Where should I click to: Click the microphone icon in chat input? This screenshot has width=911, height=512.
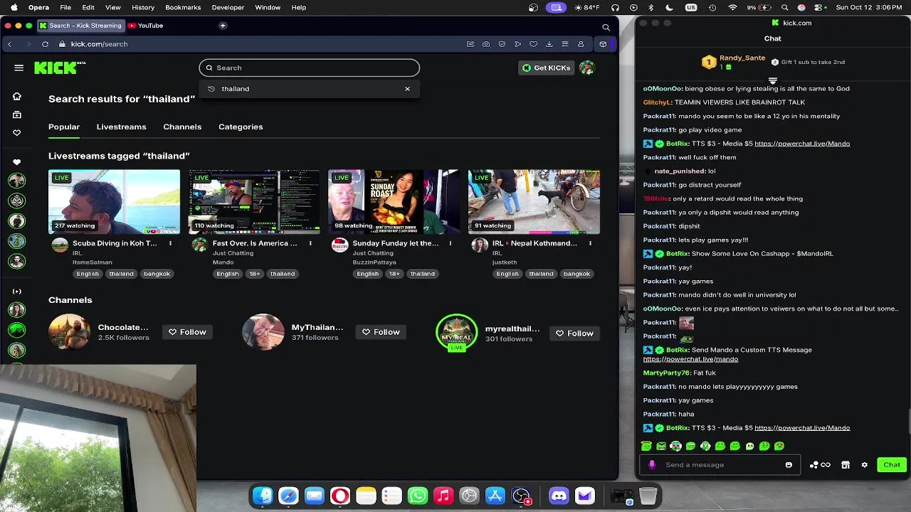click(652, 465)
